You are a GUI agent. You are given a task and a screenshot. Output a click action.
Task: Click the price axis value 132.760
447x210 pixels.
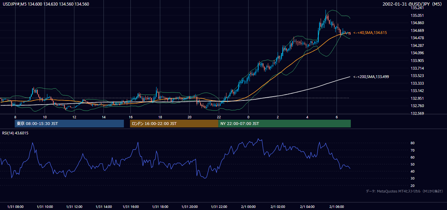417,106
